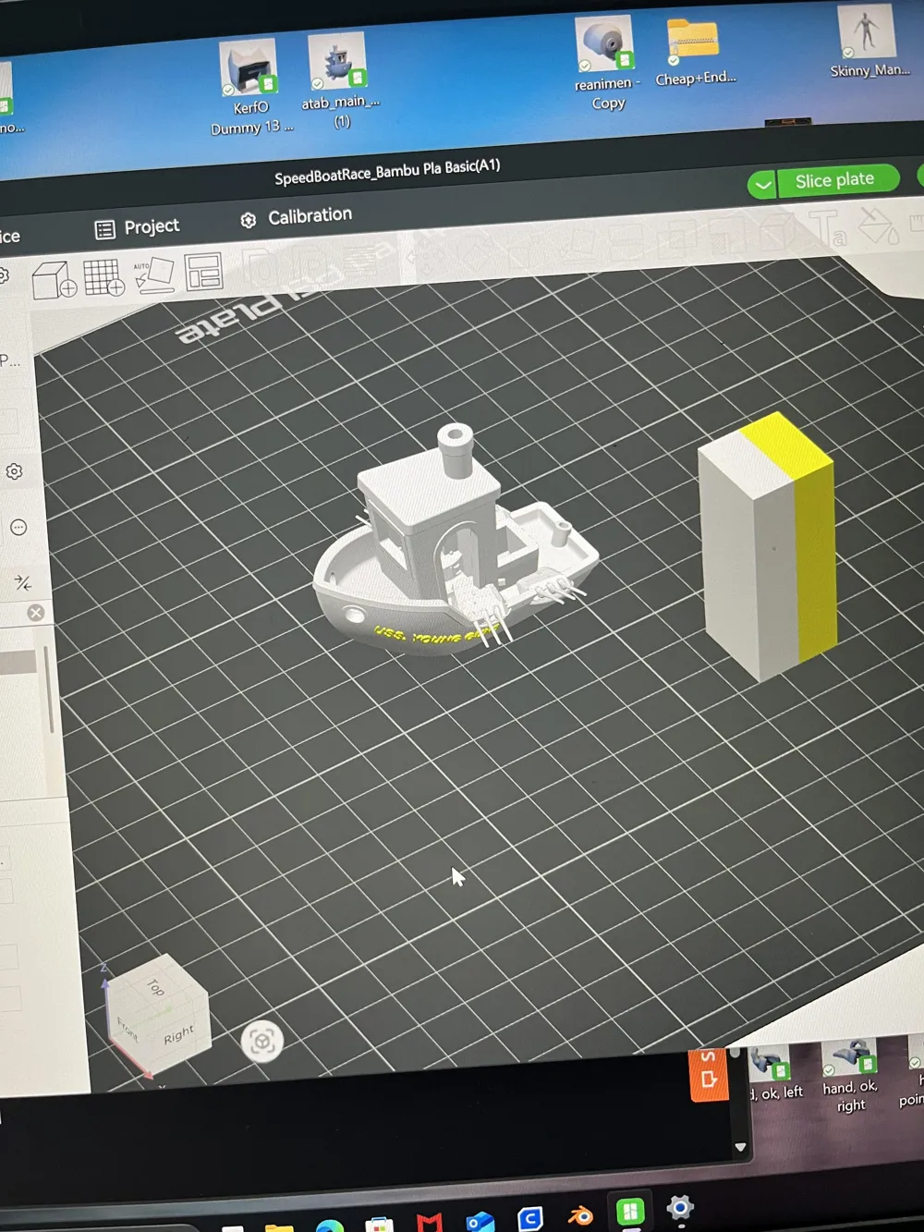This screenshot has height=1232, width=924.
Task: Click the compare presets arrows icon
Action: point(23,582)
